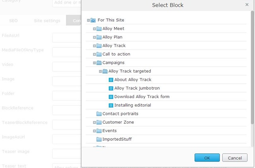This screenshot has width=255, height=168.
Task: Expand the Customer Zone folder
Action: [x=94, y=123]
